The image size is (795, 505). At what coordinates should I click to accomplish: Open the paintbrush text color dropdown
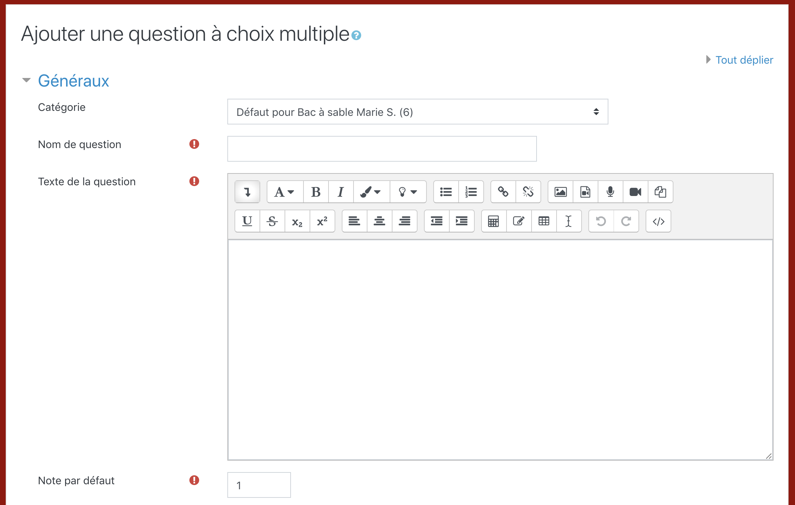click(371, 192)
